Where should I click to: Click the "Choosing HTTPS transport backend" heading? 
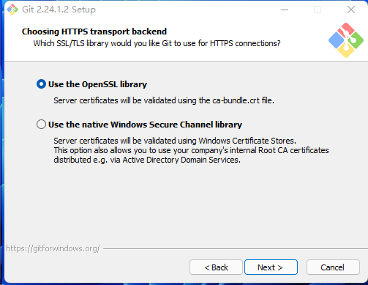click(x=94, y=32)
